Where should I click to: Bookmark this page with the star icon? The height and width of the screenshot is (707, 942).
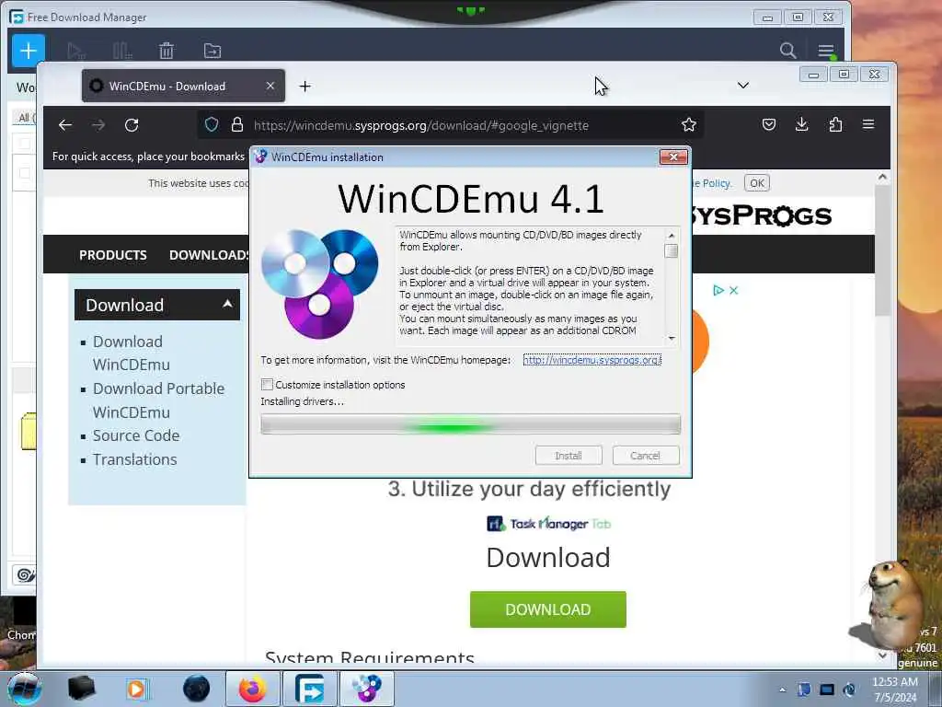(x=688, y=124)
